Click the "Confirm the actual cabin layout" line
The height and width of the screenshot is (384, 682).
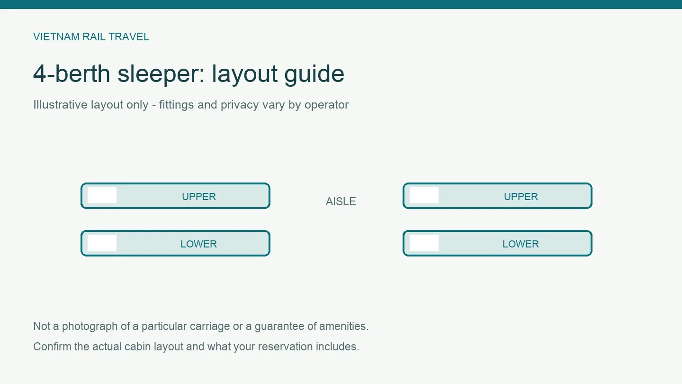(x=196, y=347)
